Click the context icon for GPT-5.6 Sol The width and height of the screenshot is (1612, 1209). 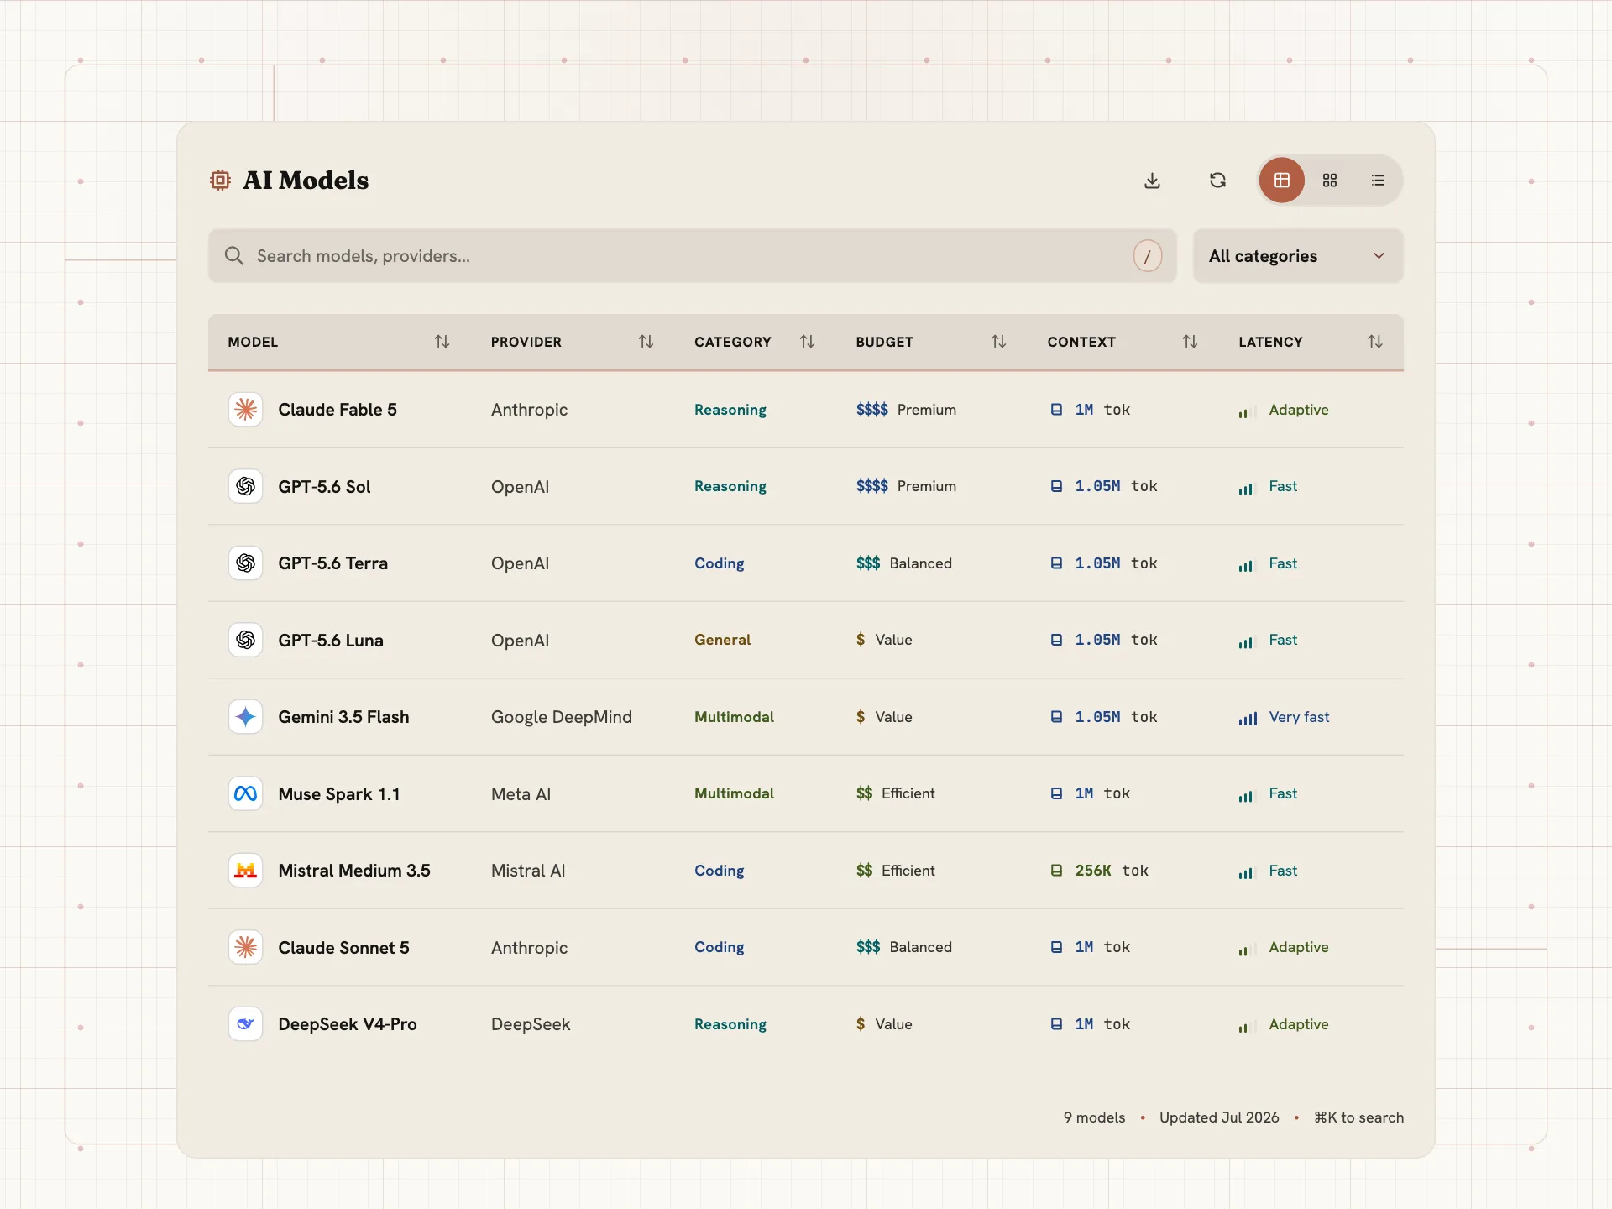1056,486
